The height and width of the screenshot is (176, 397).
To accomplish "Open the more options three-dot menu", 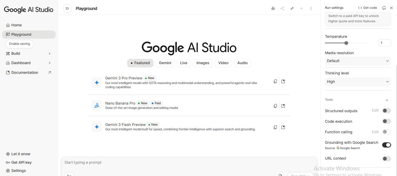I will [311, 8].
